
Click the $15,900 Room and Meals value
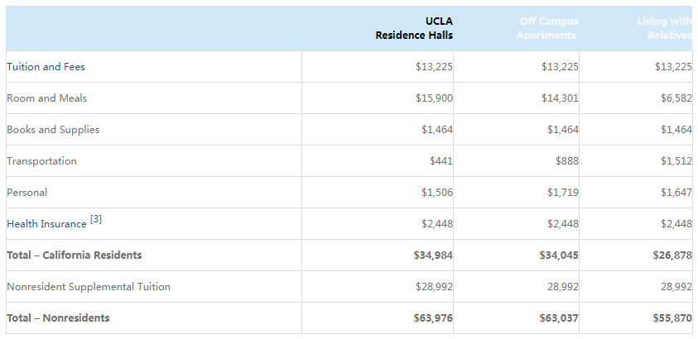(x=434, y=98)
